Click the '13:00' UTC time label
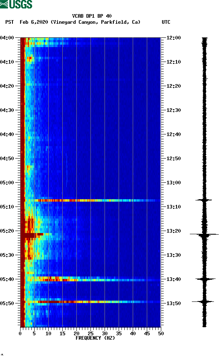 (x=173, y=183)
